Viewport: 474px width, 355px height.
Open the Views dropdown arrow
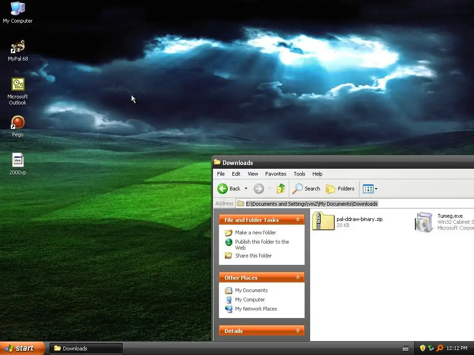(376, 189)
